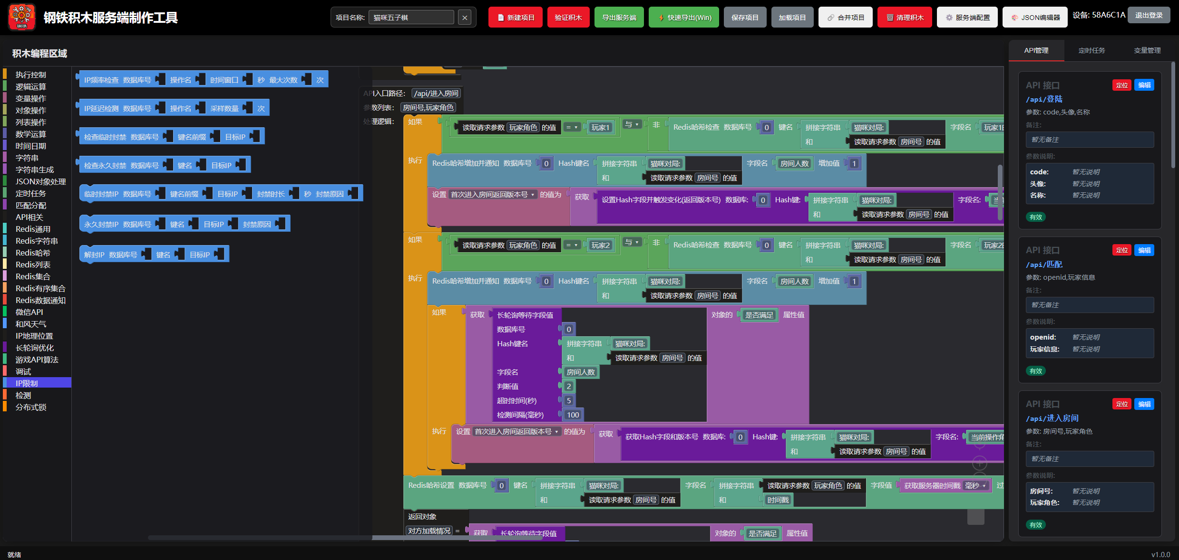Switch to the 定时任务 tab
1179x560 pixels.
(1091, 50)
